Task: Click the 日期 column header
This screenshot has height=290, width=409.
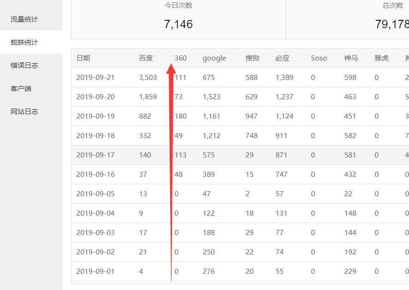Action: tap(83, 58)
